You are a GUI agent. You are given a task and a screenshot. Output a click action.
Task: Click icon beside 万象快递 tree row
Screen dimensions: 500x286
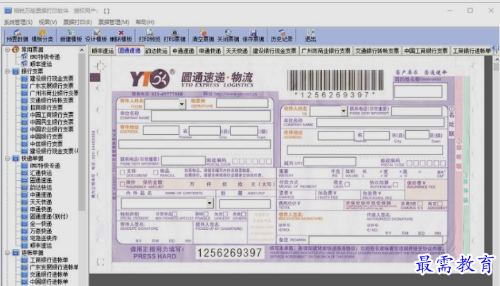pyautogui.click(x=24, y=231)
